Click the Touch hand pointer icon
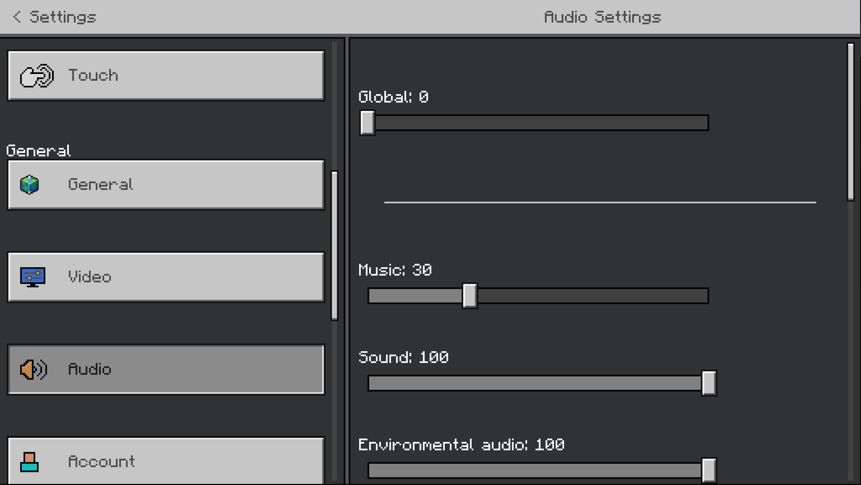Screen dimensions: 861x485 (x=37, y=75)
